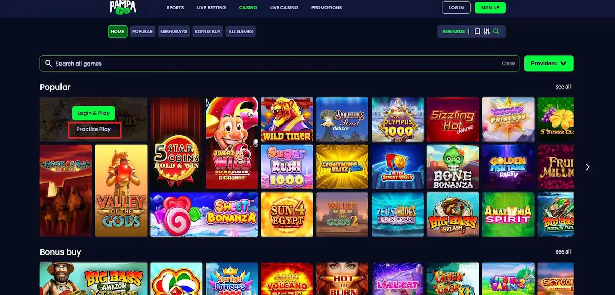Viewport: 615px width, 295px height.
Task: Click the Sign Up button
Action: coord(490,8)
